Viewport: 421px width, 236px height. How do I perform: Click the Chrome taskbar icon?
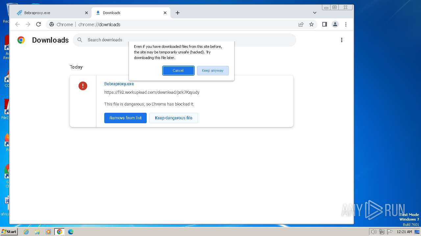coord(60,232)
